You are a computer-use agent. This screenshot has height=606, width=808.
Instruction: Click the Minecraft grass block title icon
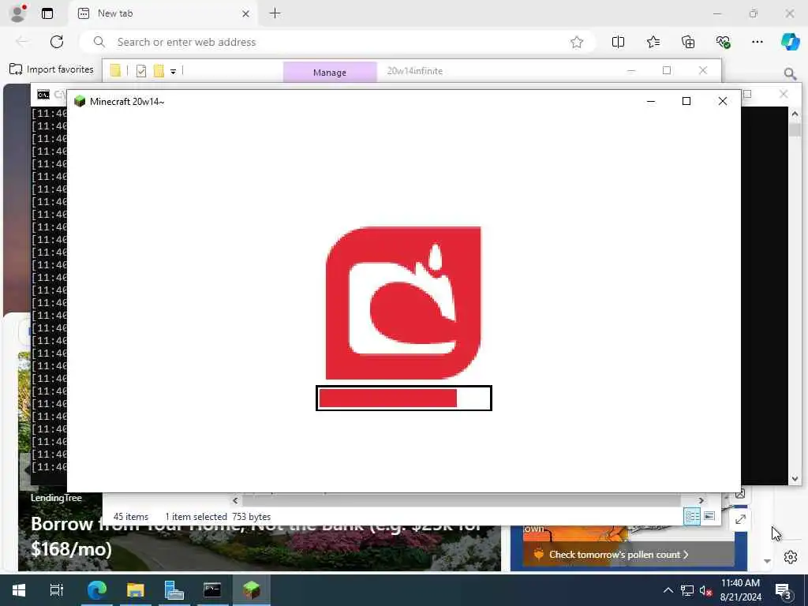(80, 101)
